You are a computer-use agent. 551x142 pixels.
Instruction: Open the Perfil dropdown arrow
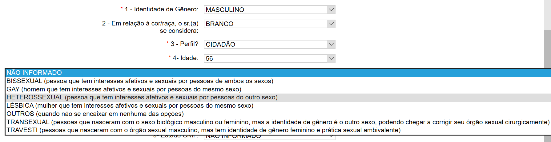click(331, 44)
